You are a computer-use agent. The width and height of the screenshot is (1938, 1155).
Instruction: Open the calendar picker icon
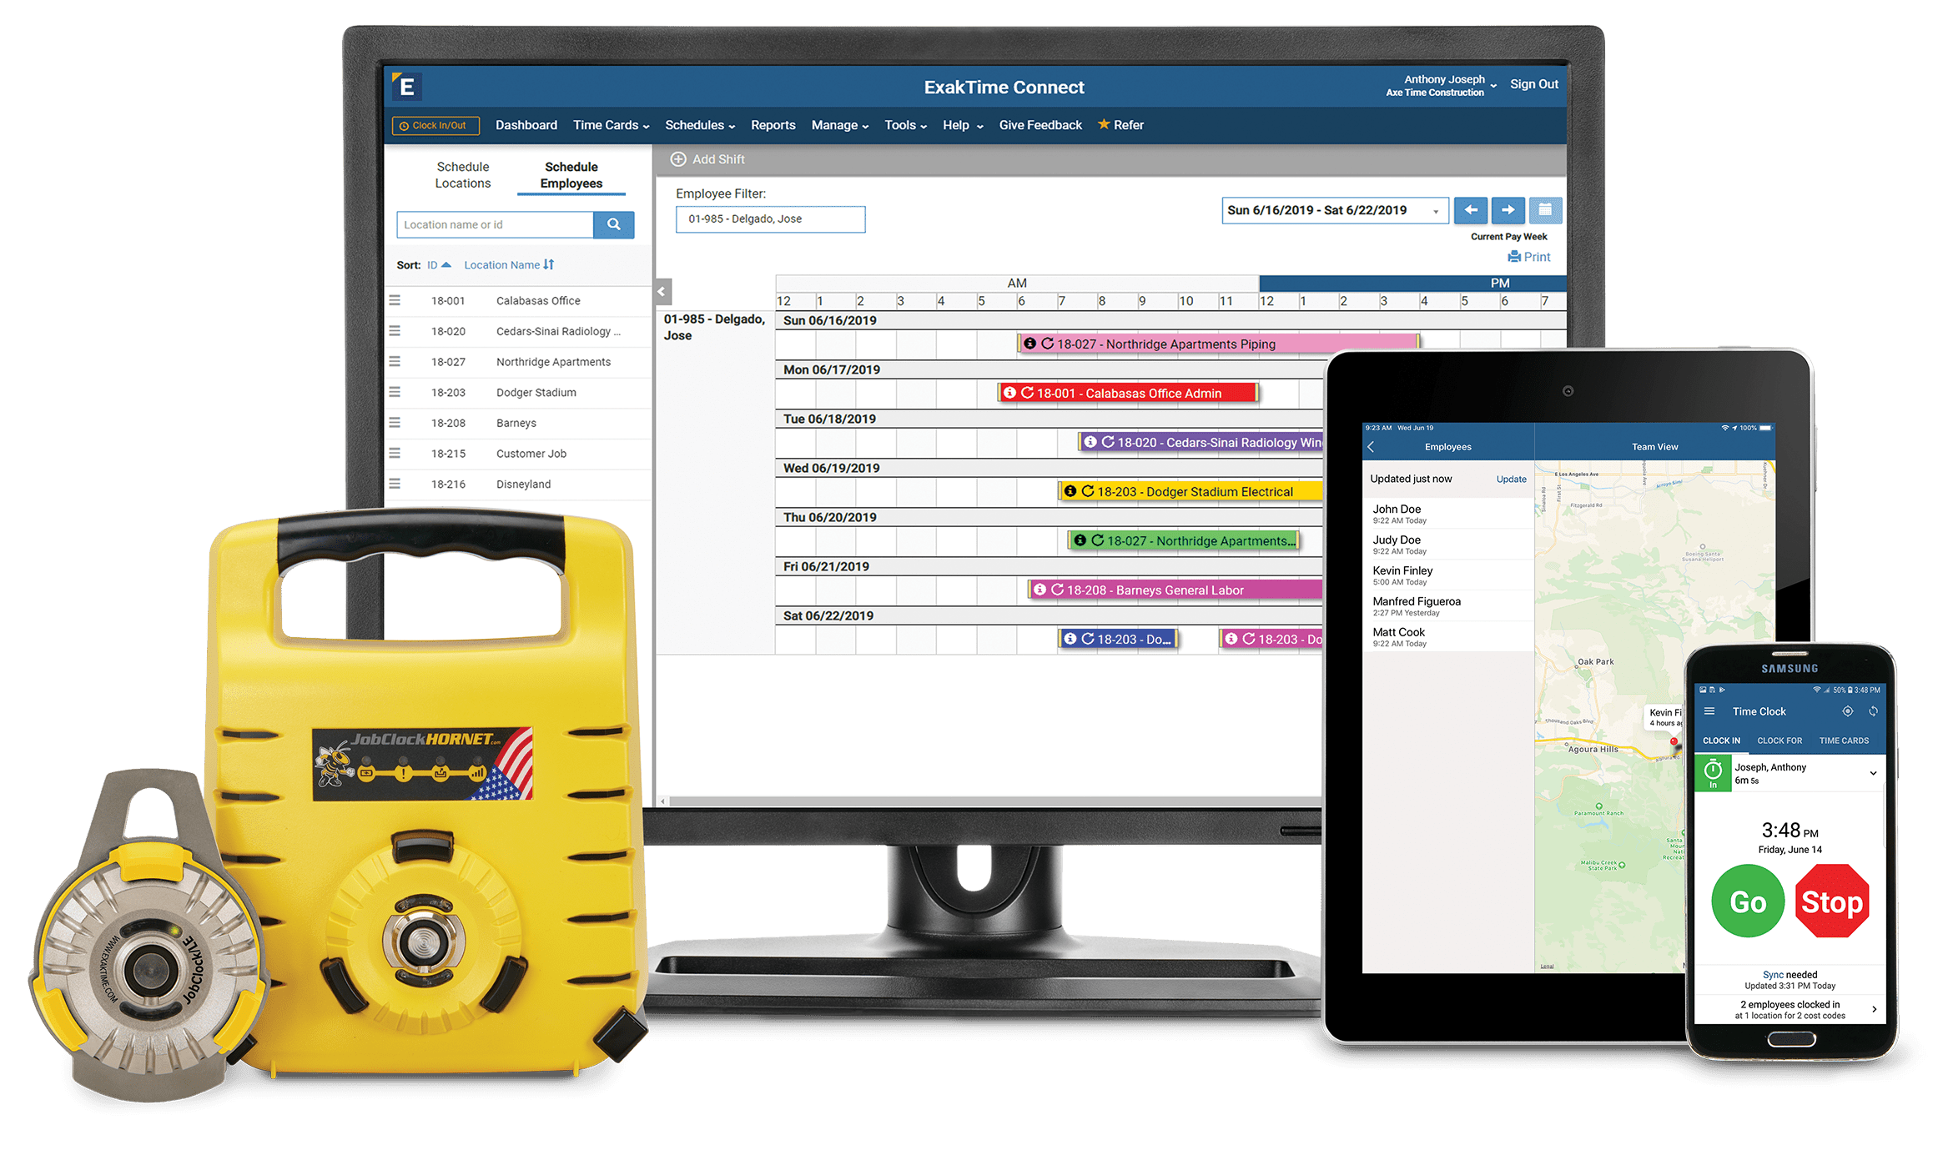[1545, 210]
